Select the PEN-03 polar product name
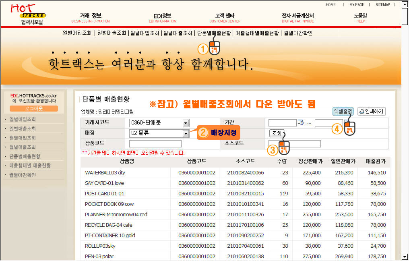 (x=99, y=256)
